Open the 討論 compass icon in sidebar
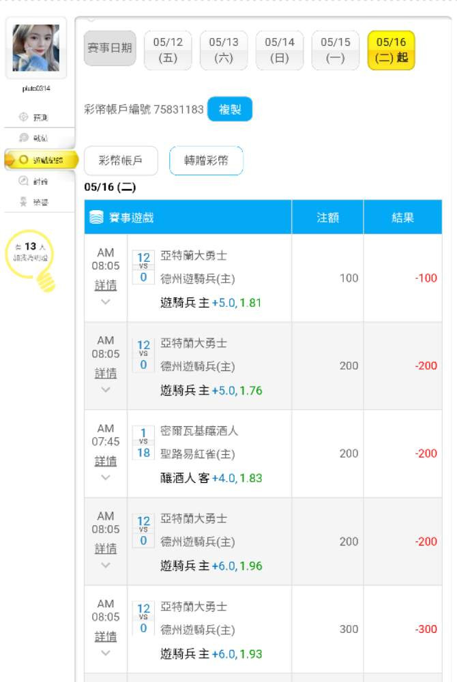The image size is (457, 682). click(x=25, y=181)
